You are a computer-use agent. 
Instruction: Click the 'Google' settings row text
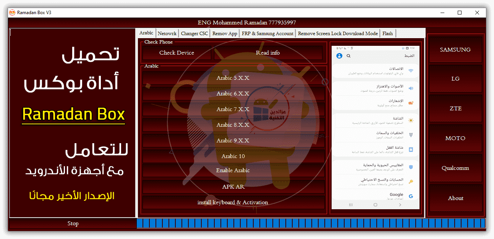397,194
